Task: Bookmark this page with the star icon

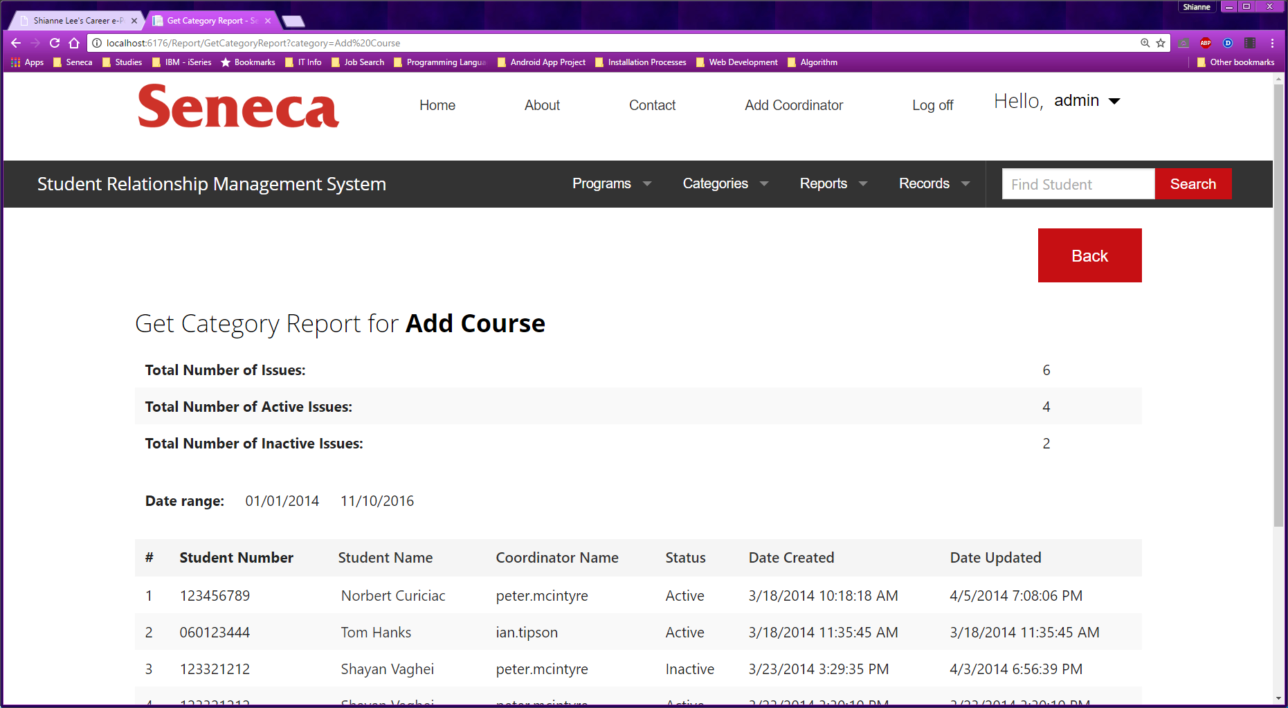Action: pyautogui.click(x=1161, y=43)
